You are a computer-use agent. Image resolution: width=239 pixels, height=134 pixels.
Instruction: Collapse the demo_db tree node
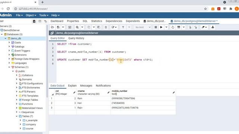6,38
